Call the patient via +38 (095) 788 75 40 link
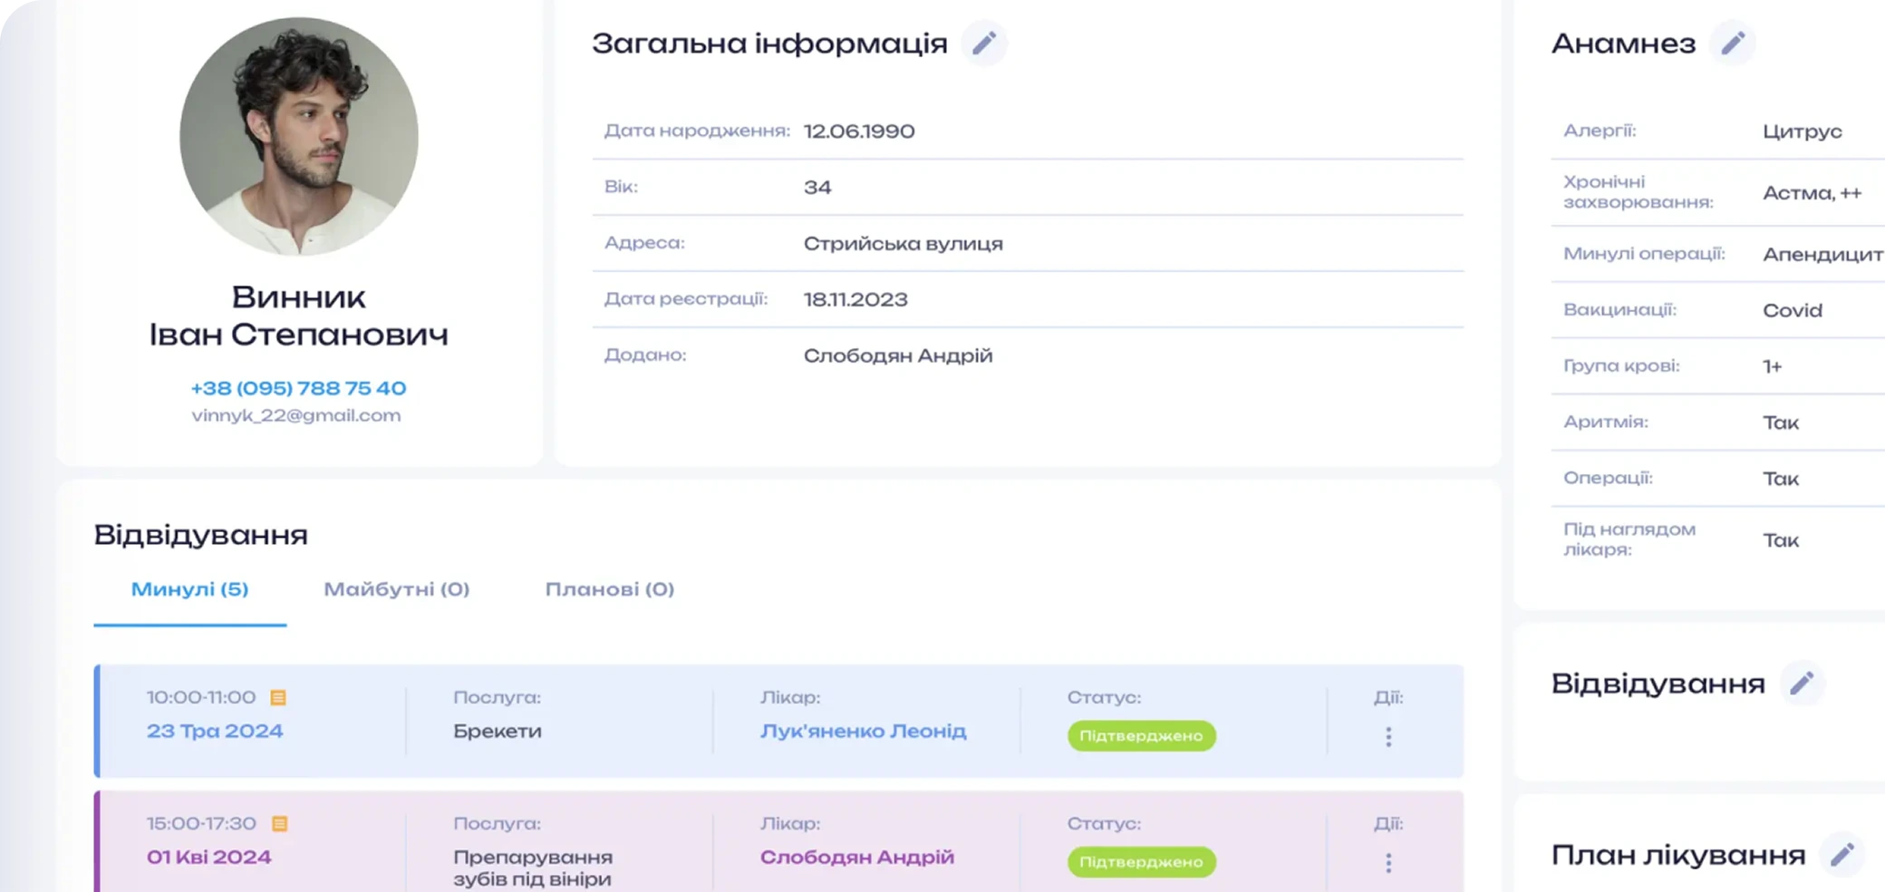The image size is (1885, 892). pyautogui.click(x=299, y=388)
